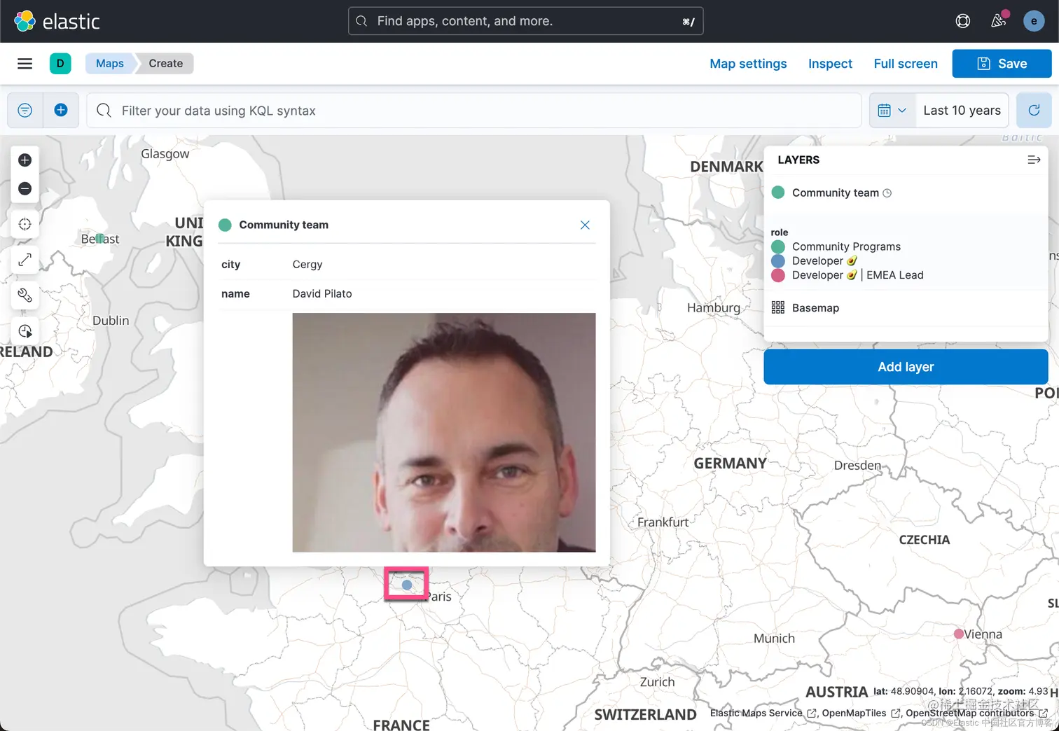Viewport: 1059px width, 731px height.
Task: Open the help menu icon
Action: click(963, 21)
